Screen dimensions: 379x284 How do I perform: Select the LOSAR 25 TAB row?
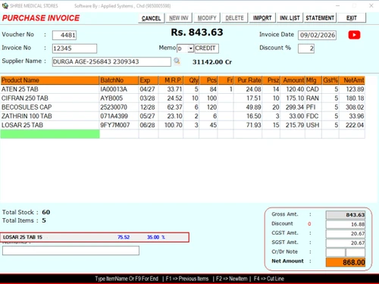pyautogui.click(x=183, y=125)
